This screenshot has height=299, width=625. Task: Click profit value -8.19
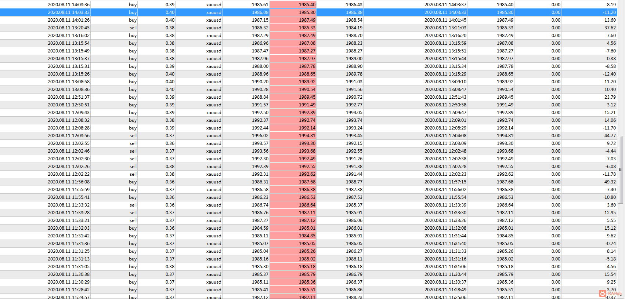[x=611, y=5]
